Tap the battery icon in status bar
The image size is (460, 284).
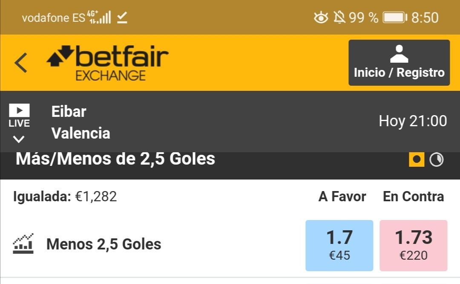pyautogui.click(x=395, y=17)
